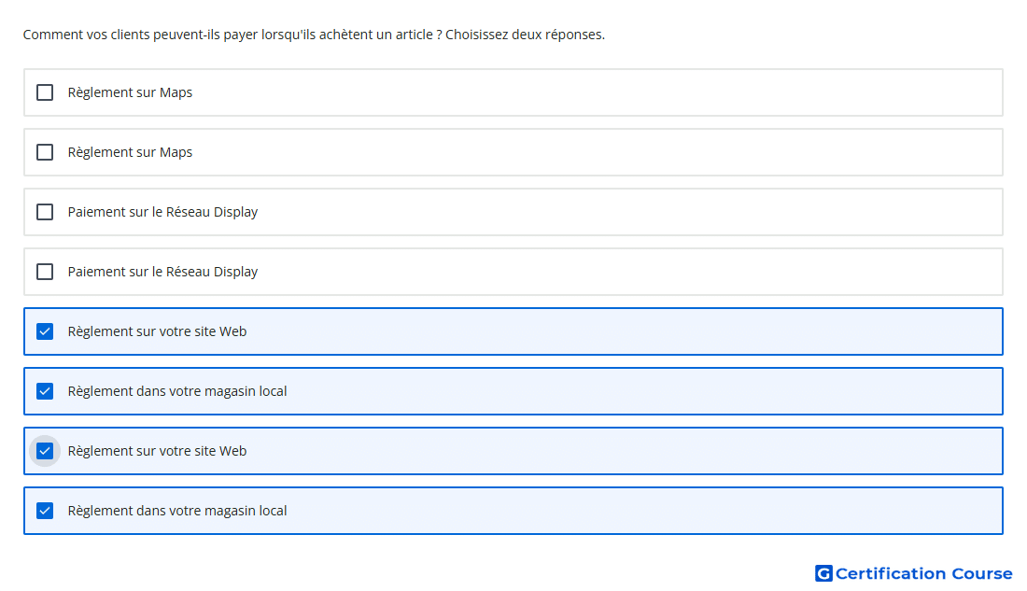
Task: Tick the first 'Règlement sur Maps' checkbox
Action: 45,92
